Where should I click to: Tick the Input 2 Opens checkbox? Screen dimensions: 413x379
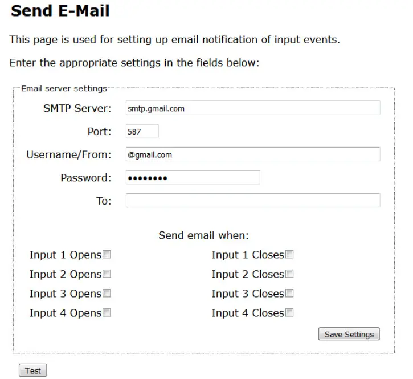[107, 274]
